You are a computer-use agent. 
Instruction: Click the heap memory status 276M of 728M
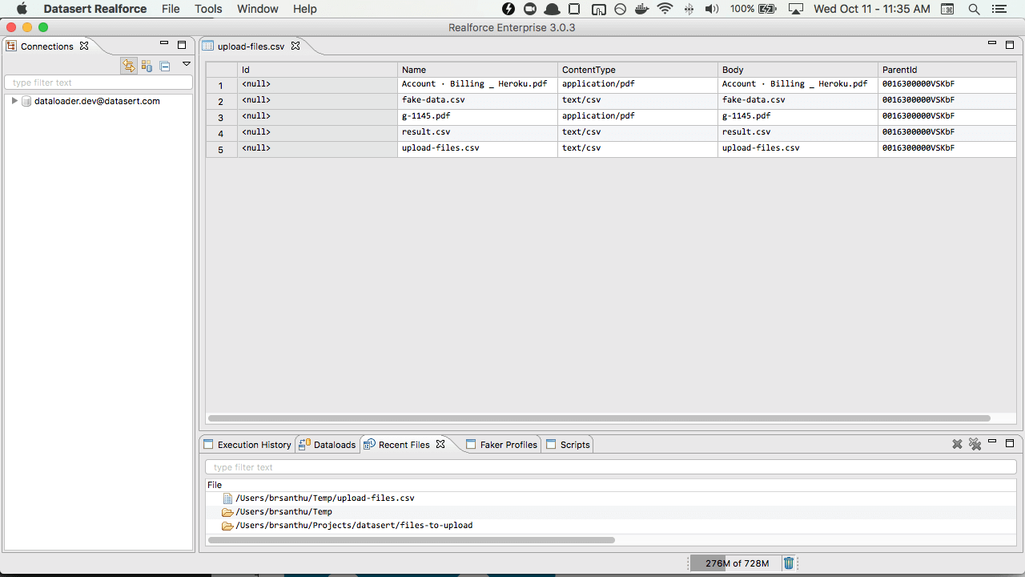pyautogui.click(x=736, y=563)
